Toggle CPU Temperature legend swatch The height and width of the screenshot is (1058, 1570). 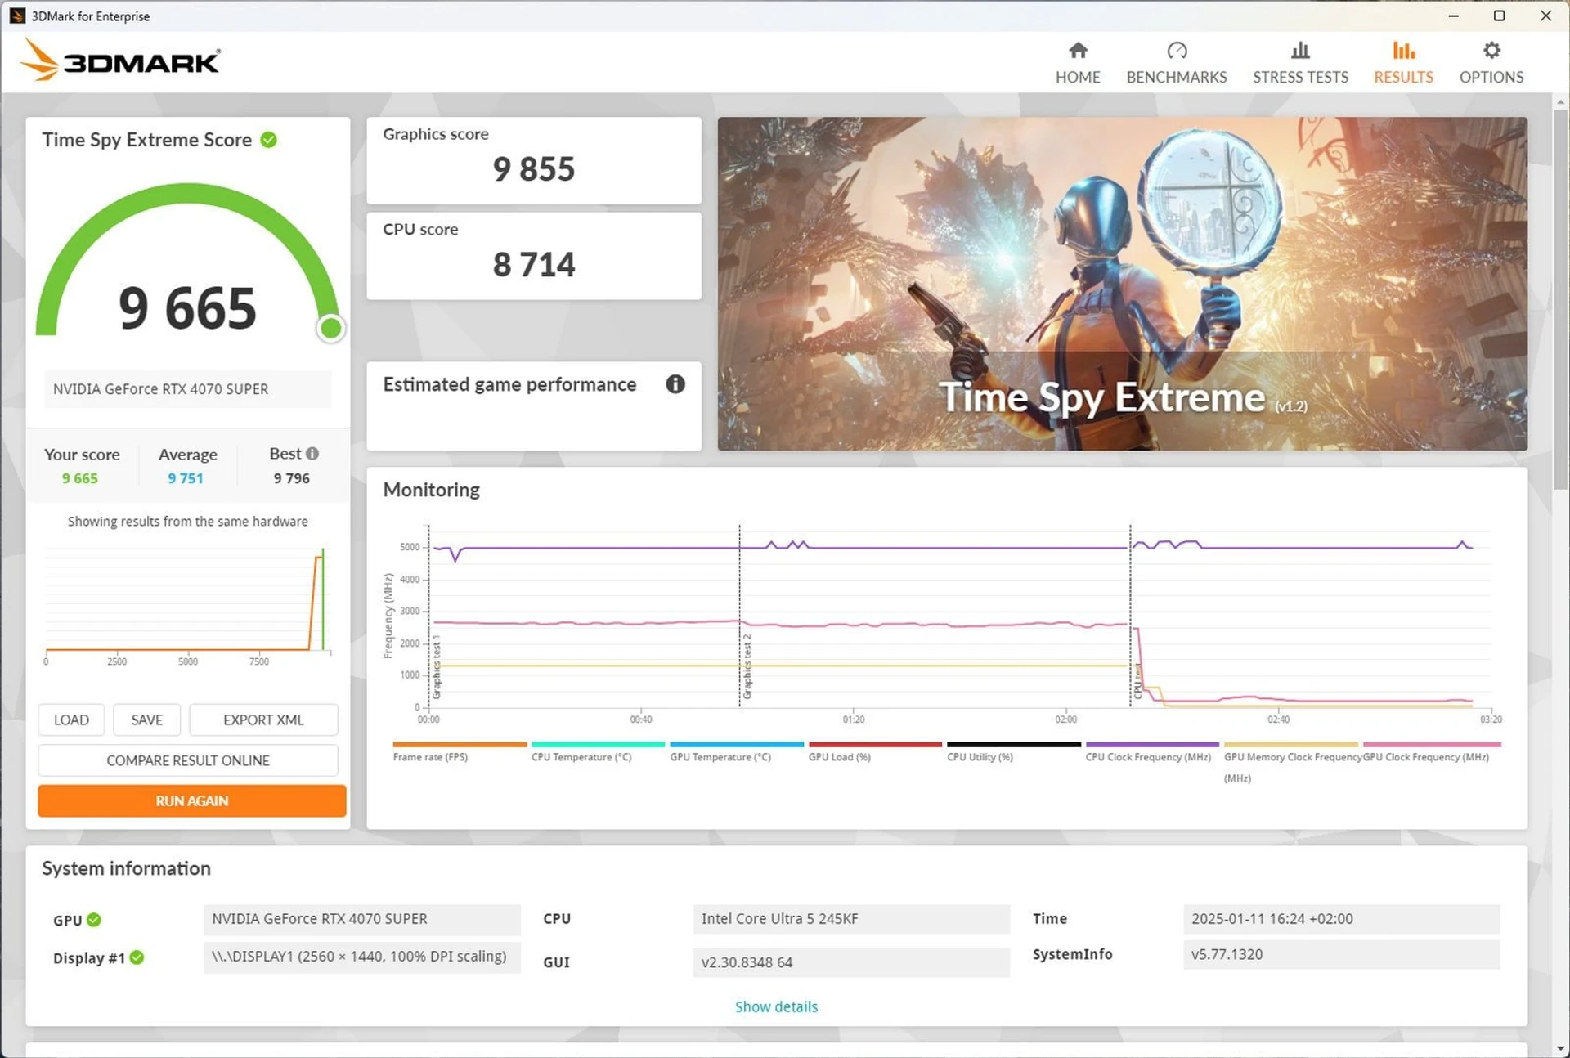[598, 745]
